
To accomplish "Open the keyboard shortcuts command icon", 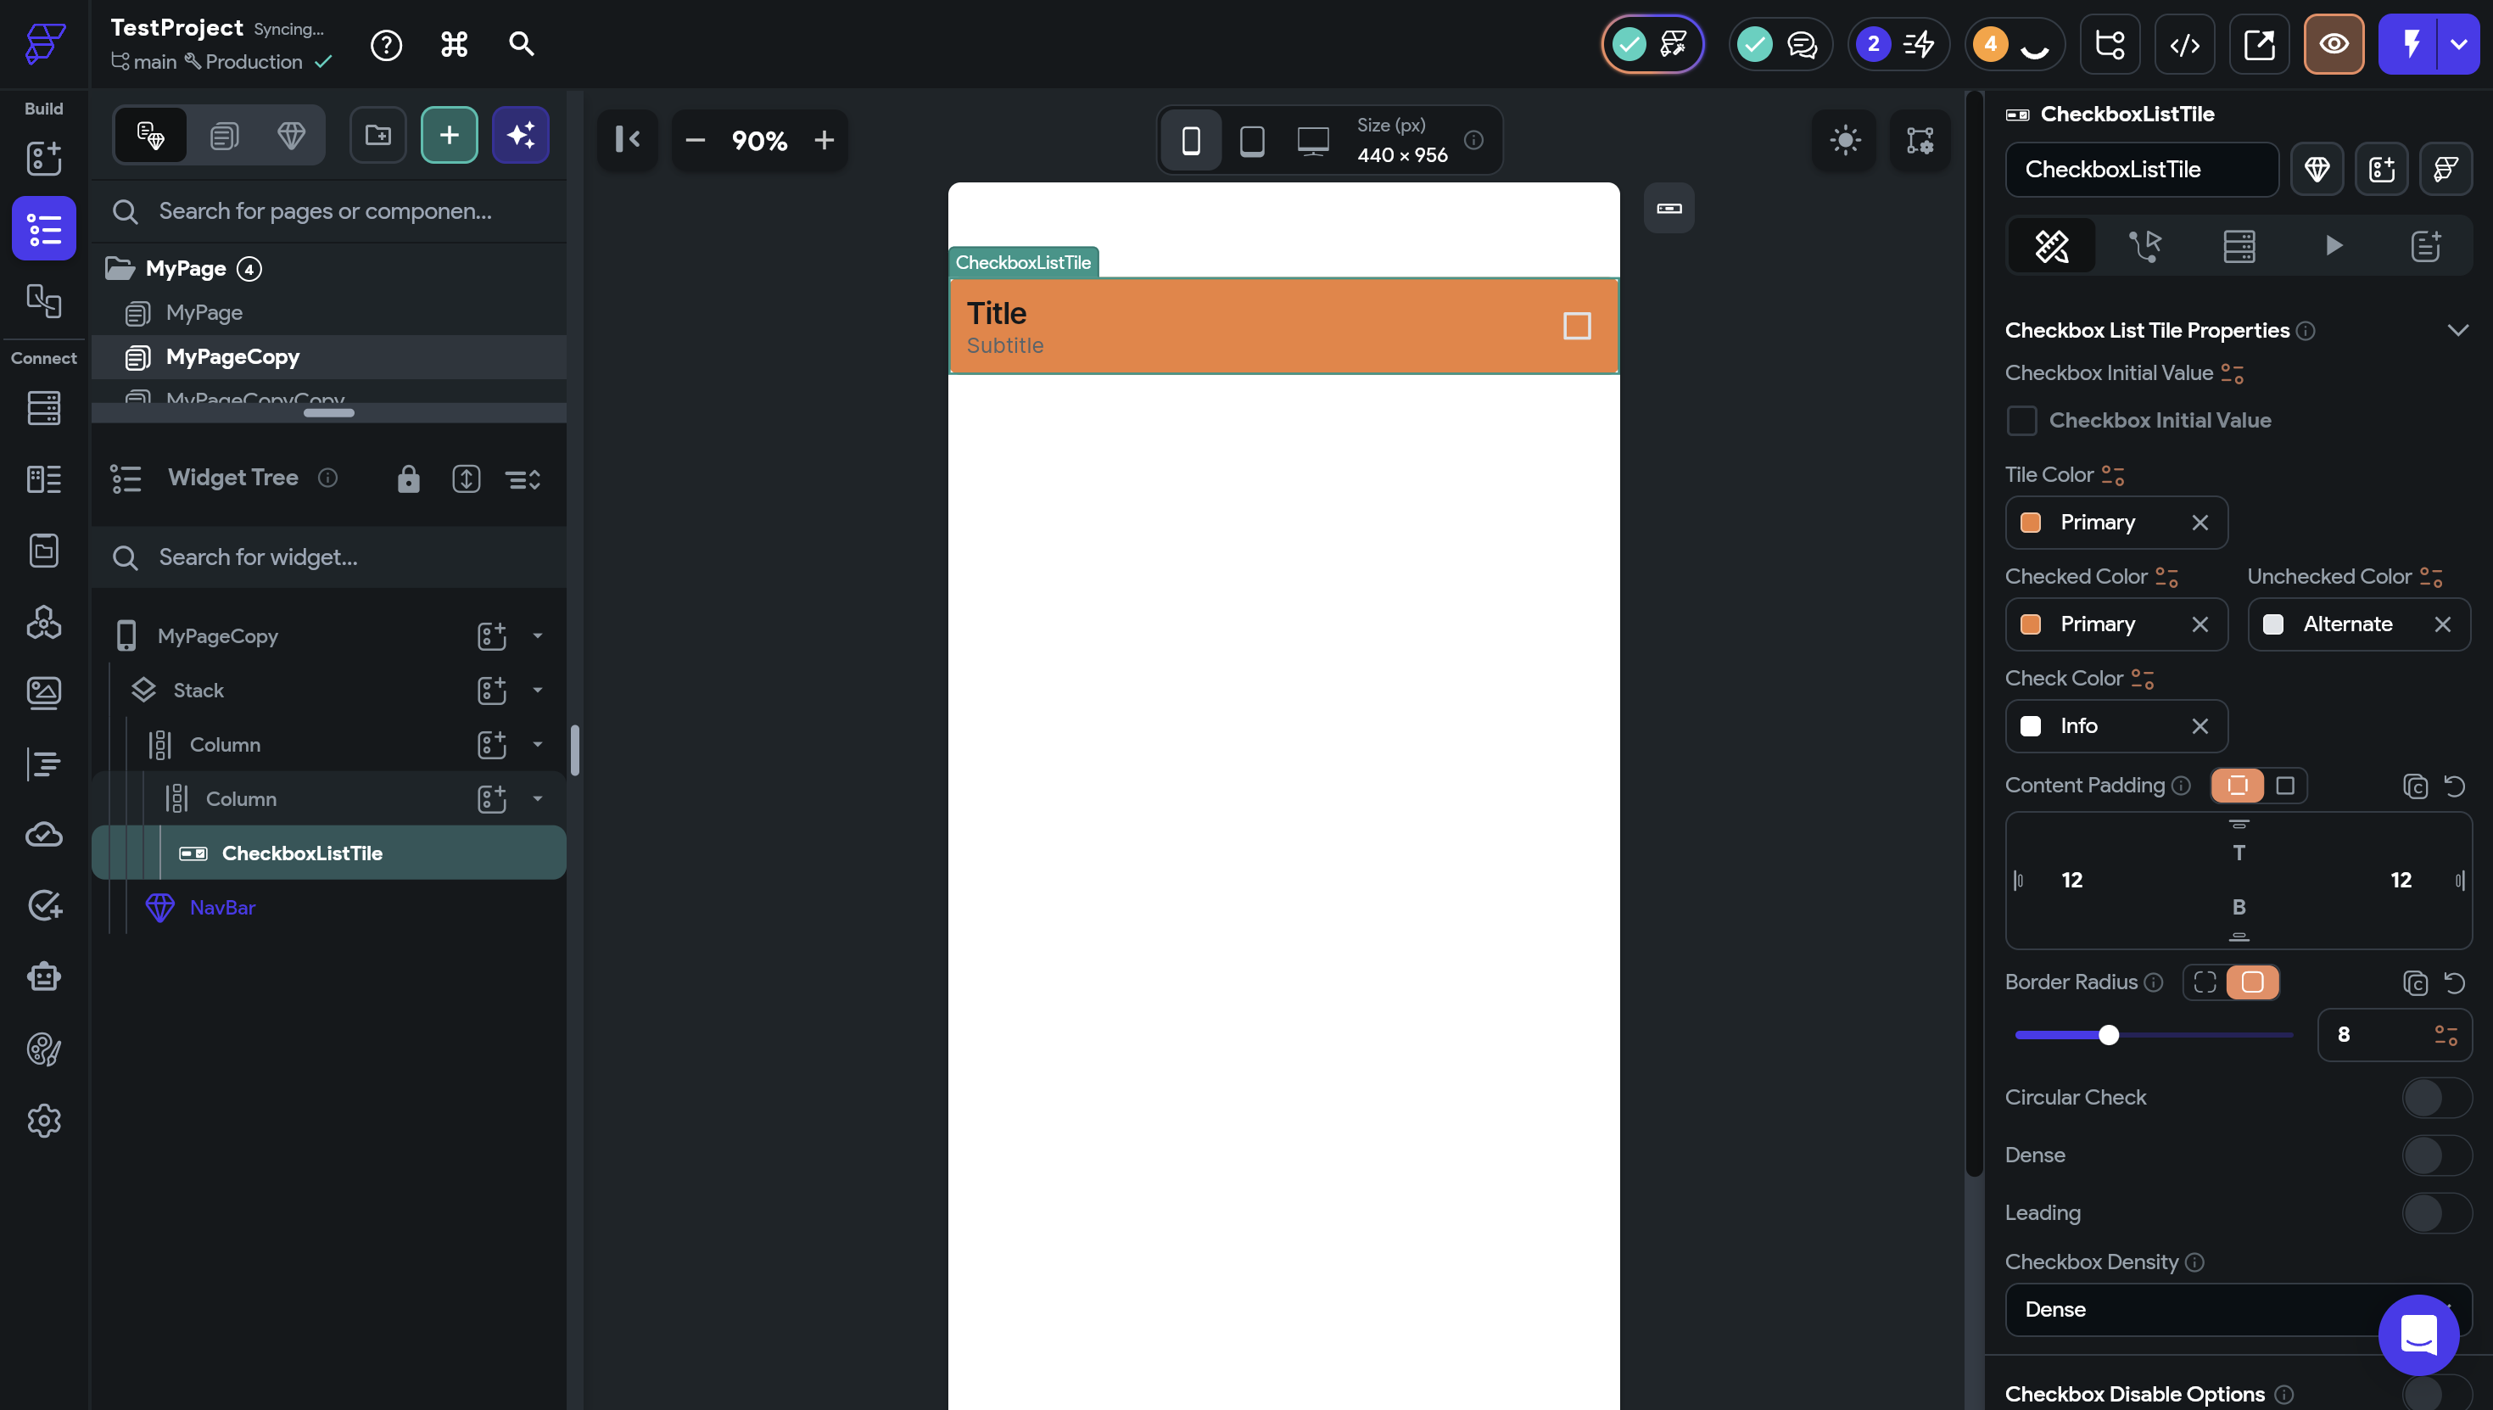I will point(454,45).
